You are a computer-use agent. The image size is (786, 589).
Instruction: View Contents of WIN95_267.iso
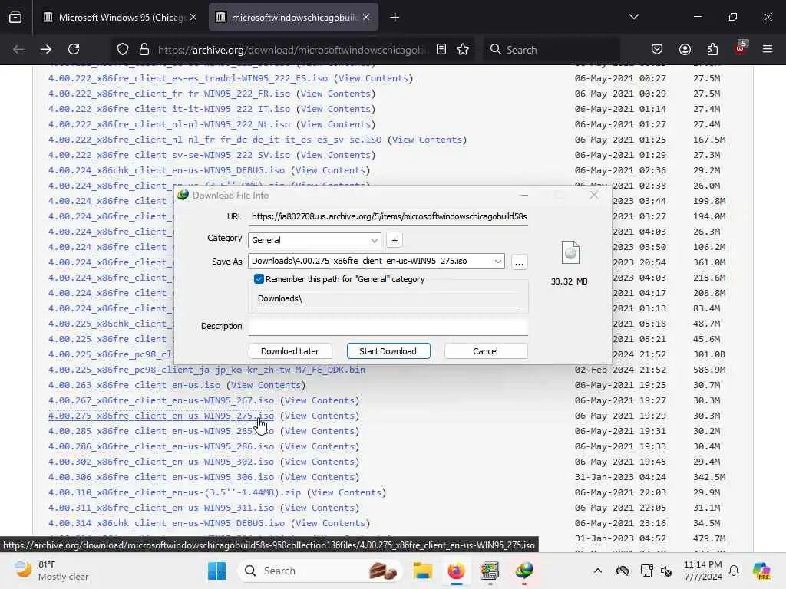[x=319, y=400]
